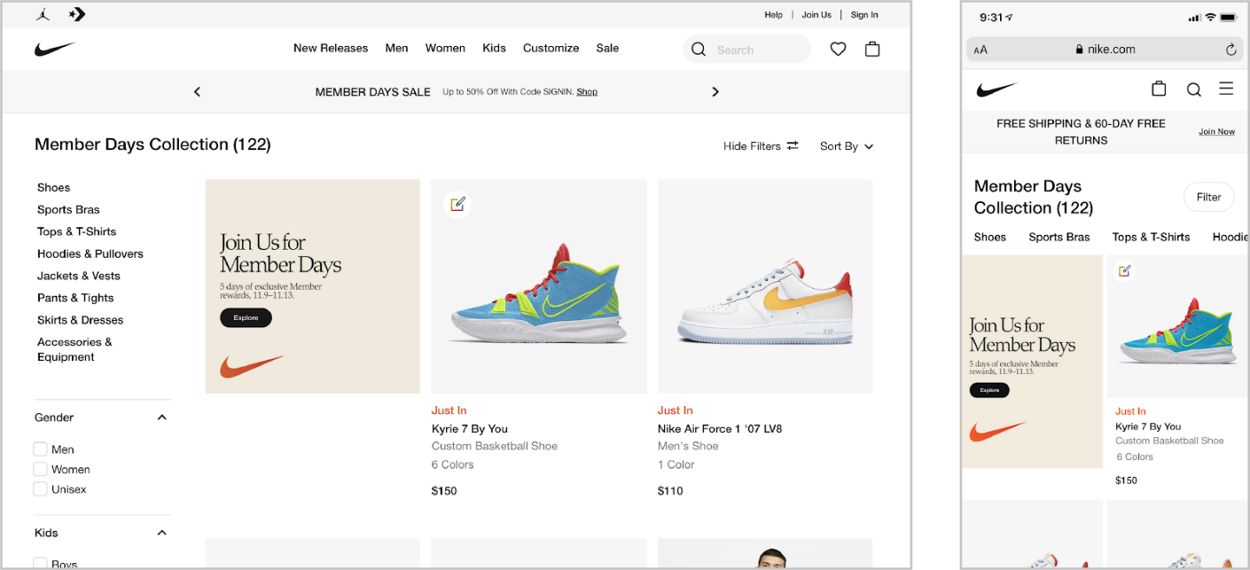
Task: Click Hide Filters button
Action: coord(760,147)
